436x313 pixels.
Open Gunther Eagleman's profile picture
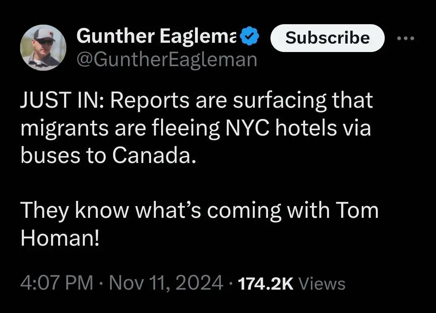pos(43,49)
